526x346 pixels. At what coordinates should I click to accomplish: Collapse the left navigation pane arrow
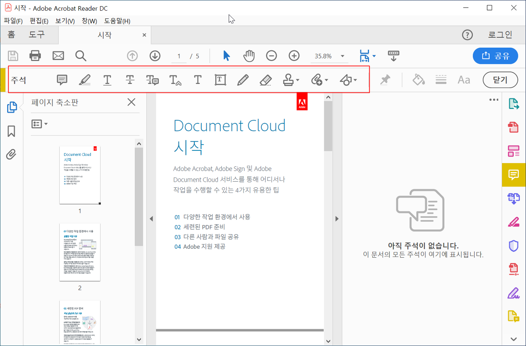151,219
